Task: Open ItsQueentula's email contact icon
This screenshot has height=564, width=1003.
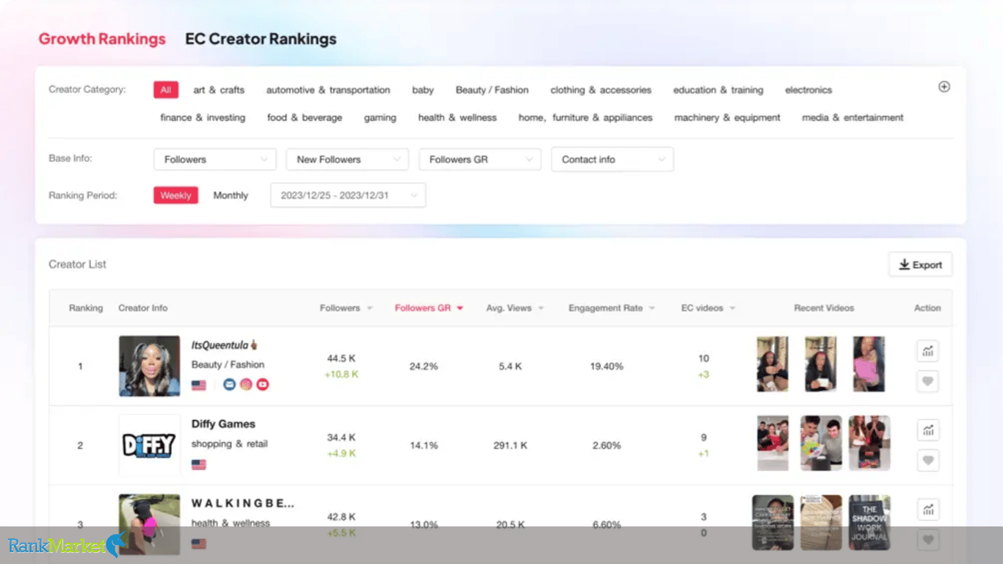Action: coord(229,384)
